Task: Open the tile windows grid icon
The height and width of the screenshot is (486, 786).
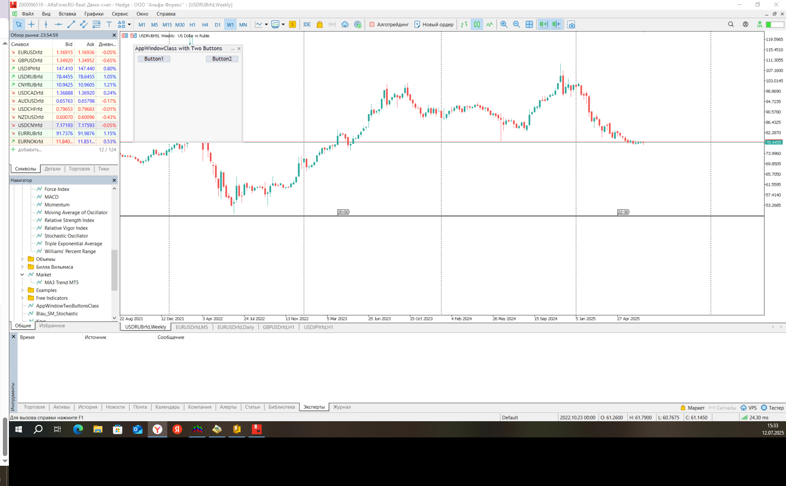Action: (529, 24)
